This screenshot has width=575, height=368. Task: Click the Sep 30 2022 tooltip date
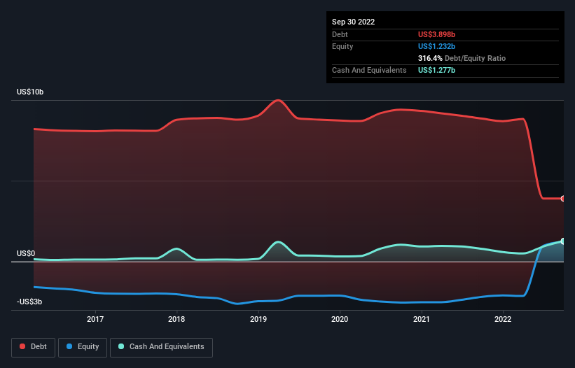353,22
